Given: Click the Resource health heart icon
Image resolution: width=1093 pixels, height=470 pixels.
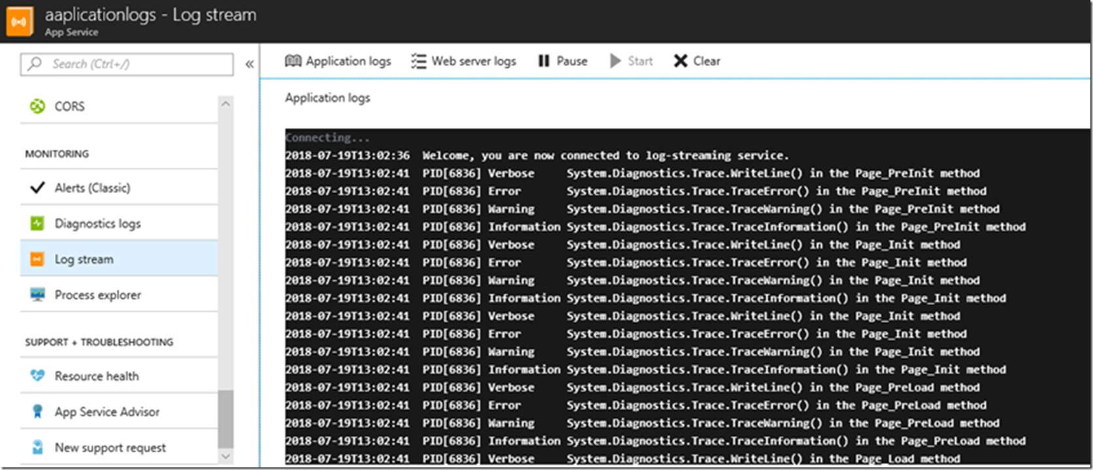Looking at the screenshot, I should click(x=38, y=376).
